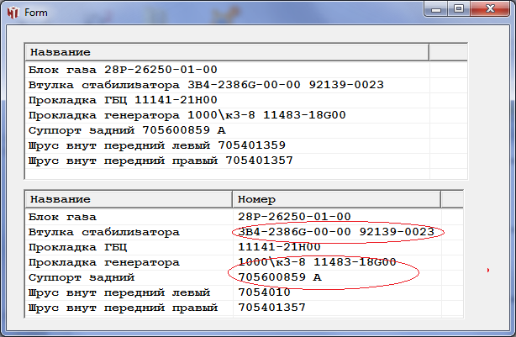The height and width of the screenshot is (337, 516).
Task: Click the upper table's Название column header
Action: [x=227, y=52]
